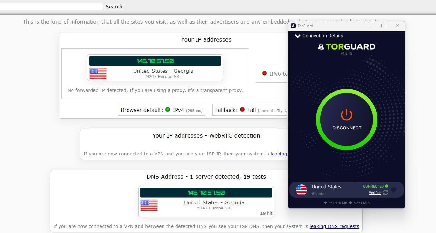Click the green CONNECTED status dot

386,186
